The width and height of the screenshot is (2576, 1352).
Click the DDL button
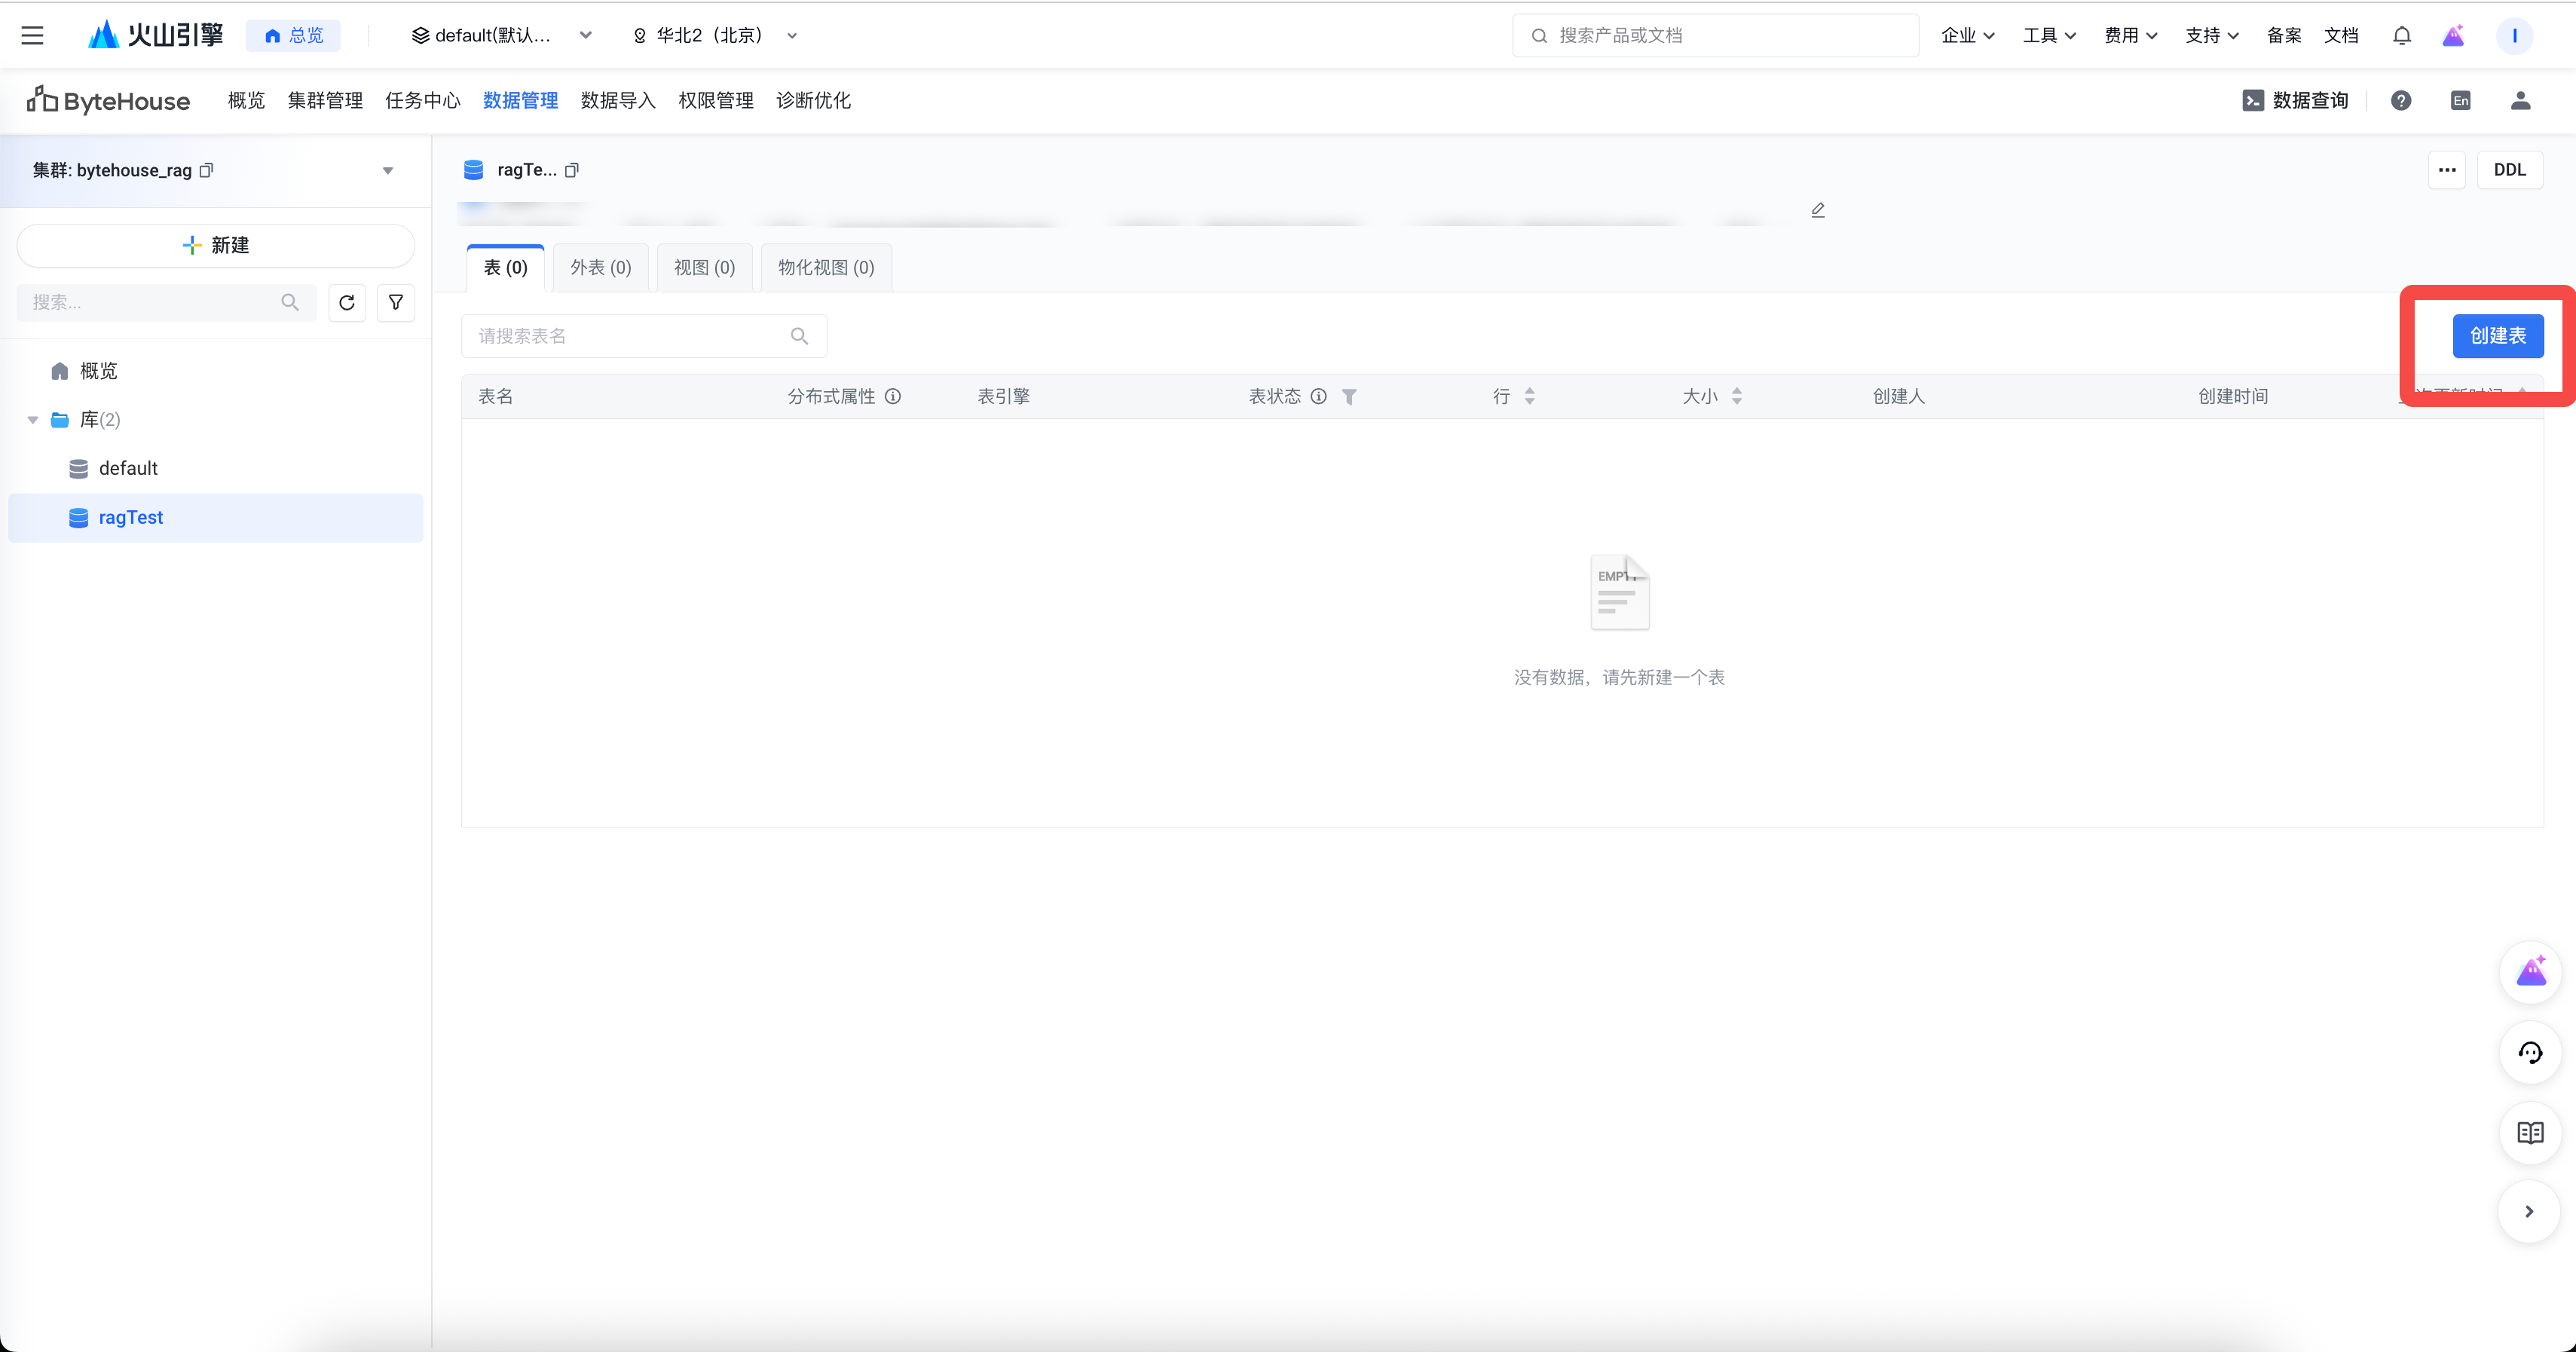[2509, 170]
